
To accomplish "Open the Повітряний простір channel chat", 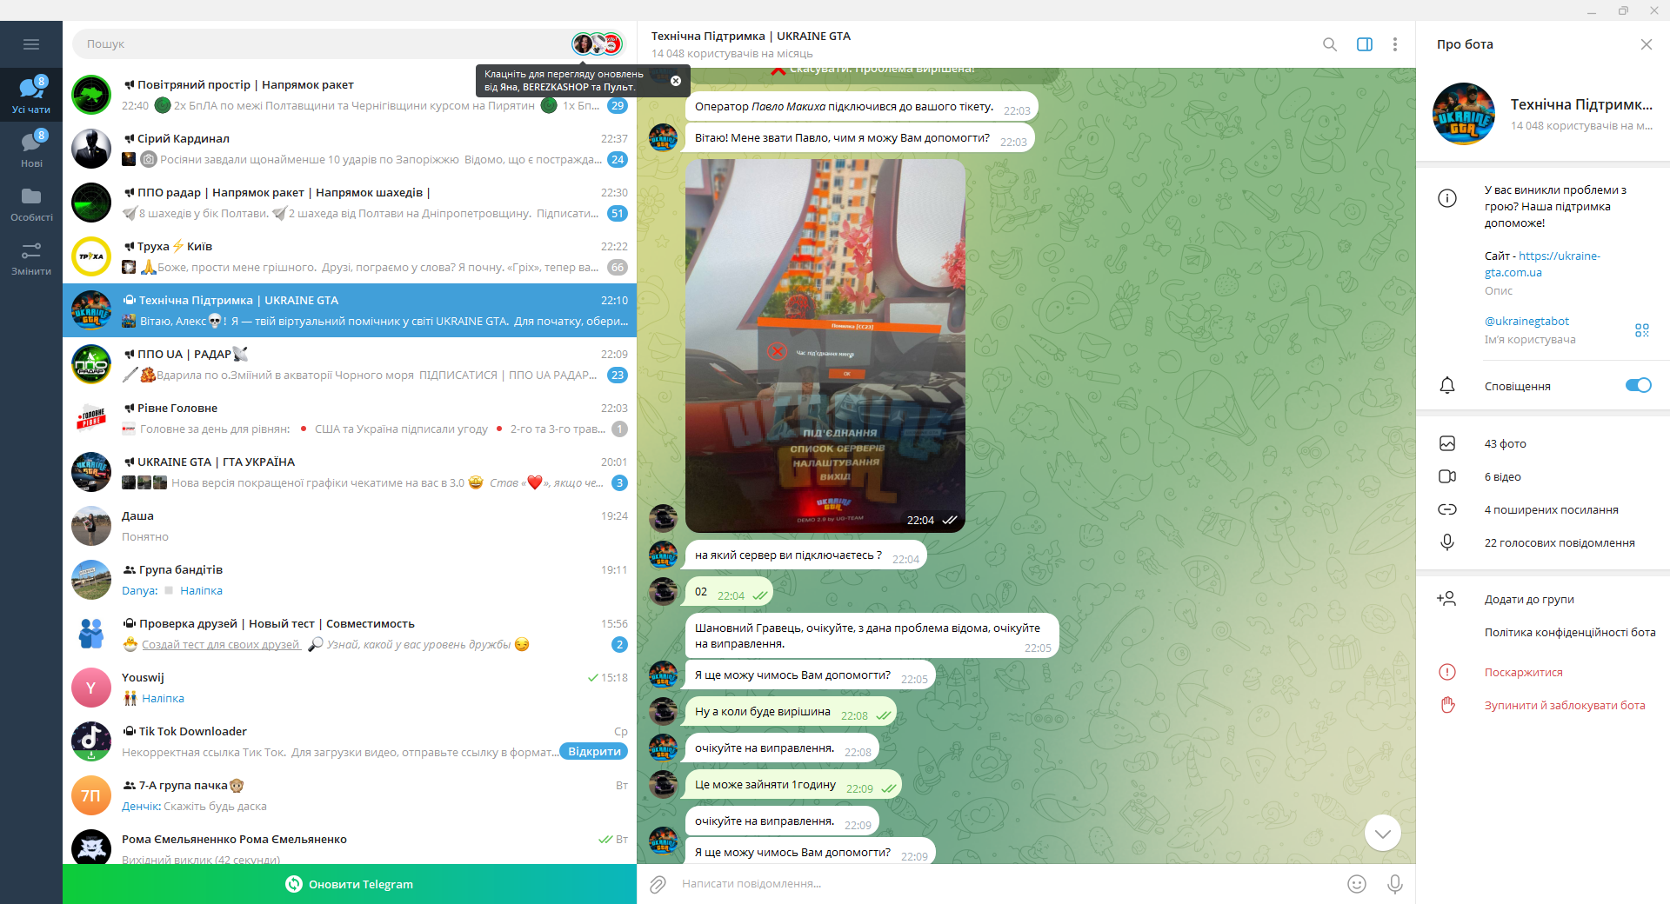I will pos(350,95).
